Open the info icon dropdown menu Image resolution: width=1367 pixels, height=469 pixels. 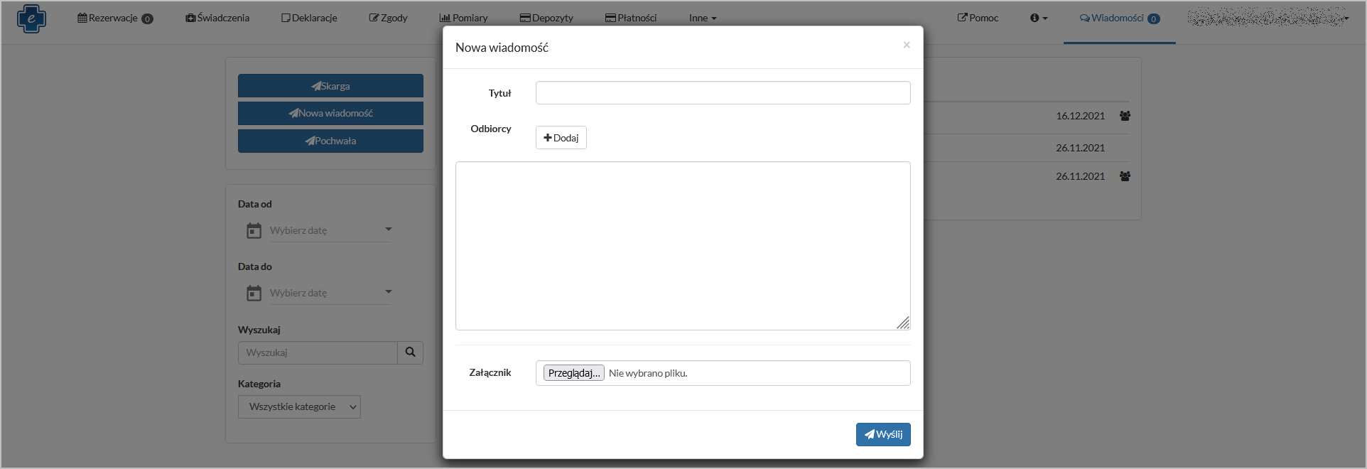(1038, 18)
